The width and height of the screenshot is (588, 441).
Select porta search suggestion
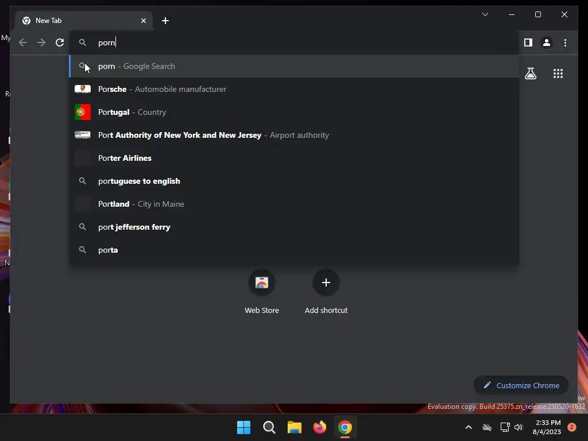coord(294,250)
